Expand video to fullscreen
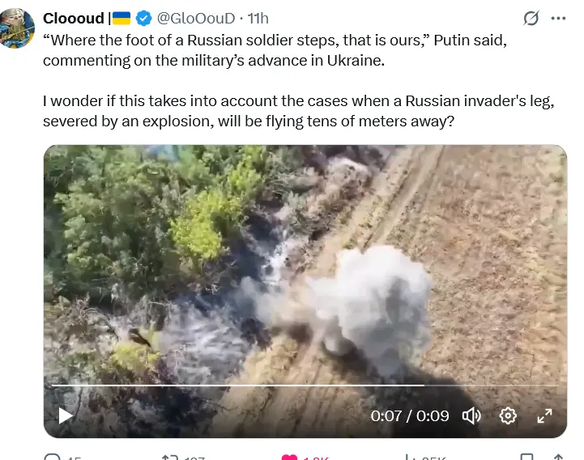Image resolution: width=584 pixels, height=460 pixels. 544,415
